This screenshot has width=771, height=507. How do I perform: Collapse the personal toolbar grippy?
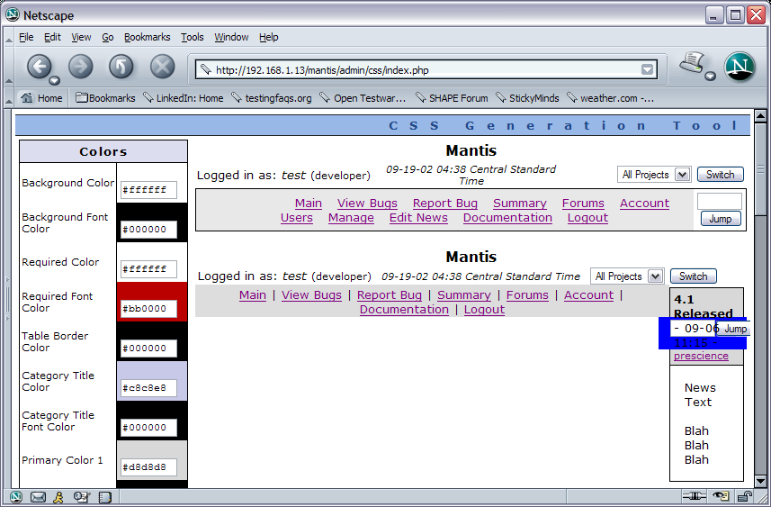coord(8,99)
